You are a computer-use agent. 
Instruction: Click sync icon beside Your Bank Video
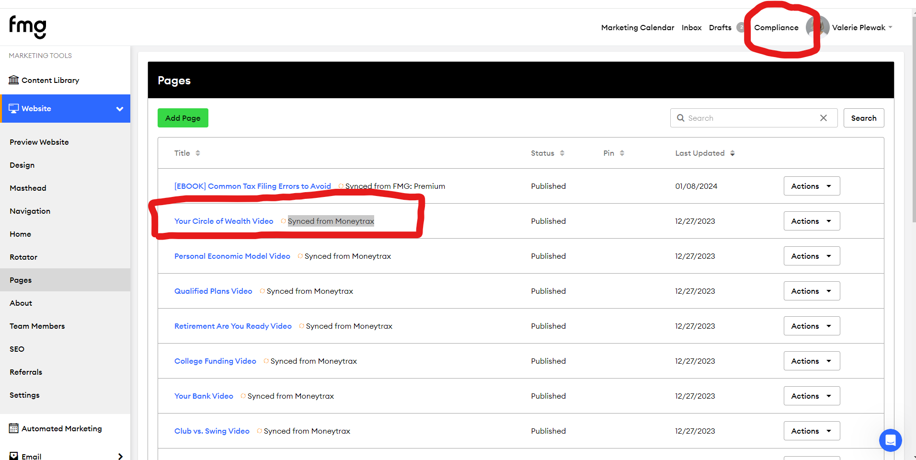[243, 396]
